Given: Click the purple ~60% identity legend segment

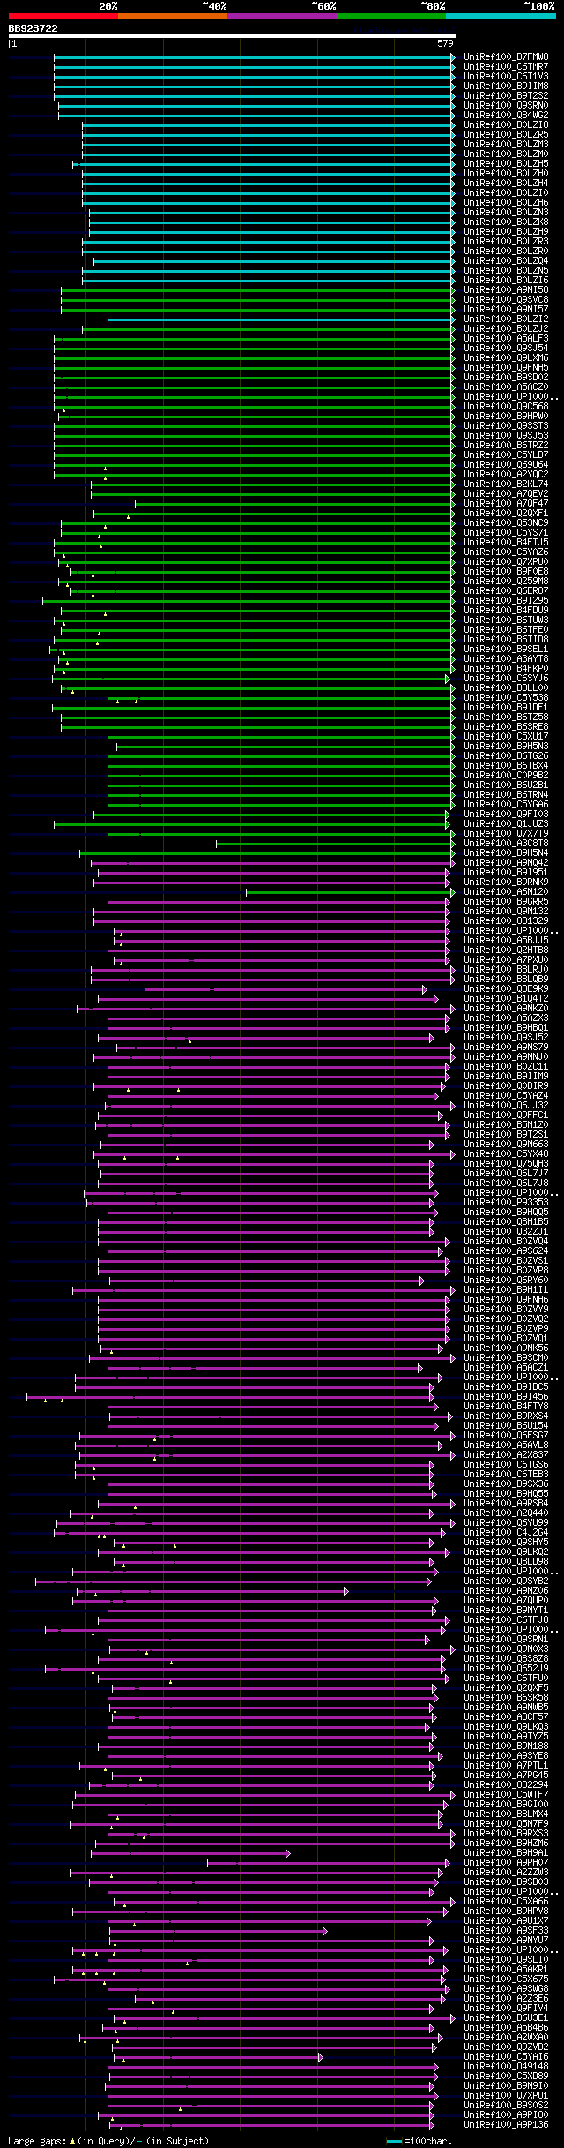Looking at the screenshot, I should coord(282,16).
